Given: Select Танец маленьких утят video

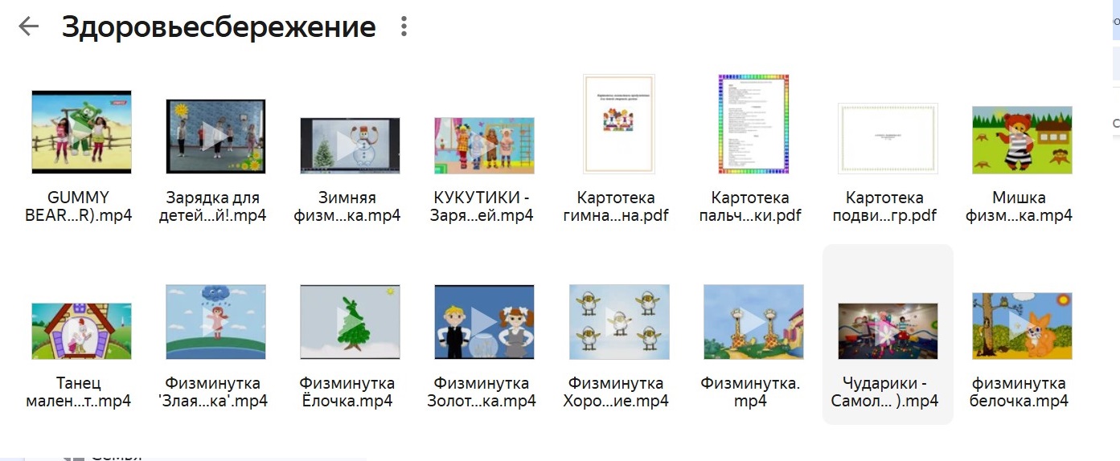Looking at the screenshot, I should [x=81, y=330].
